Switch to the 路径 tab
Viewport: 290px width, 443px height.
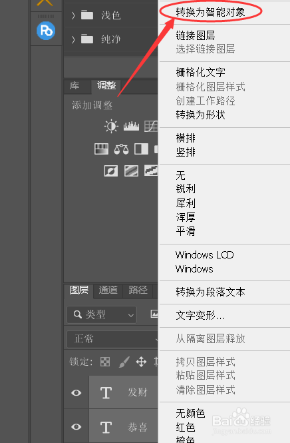[x=138, y=290]
